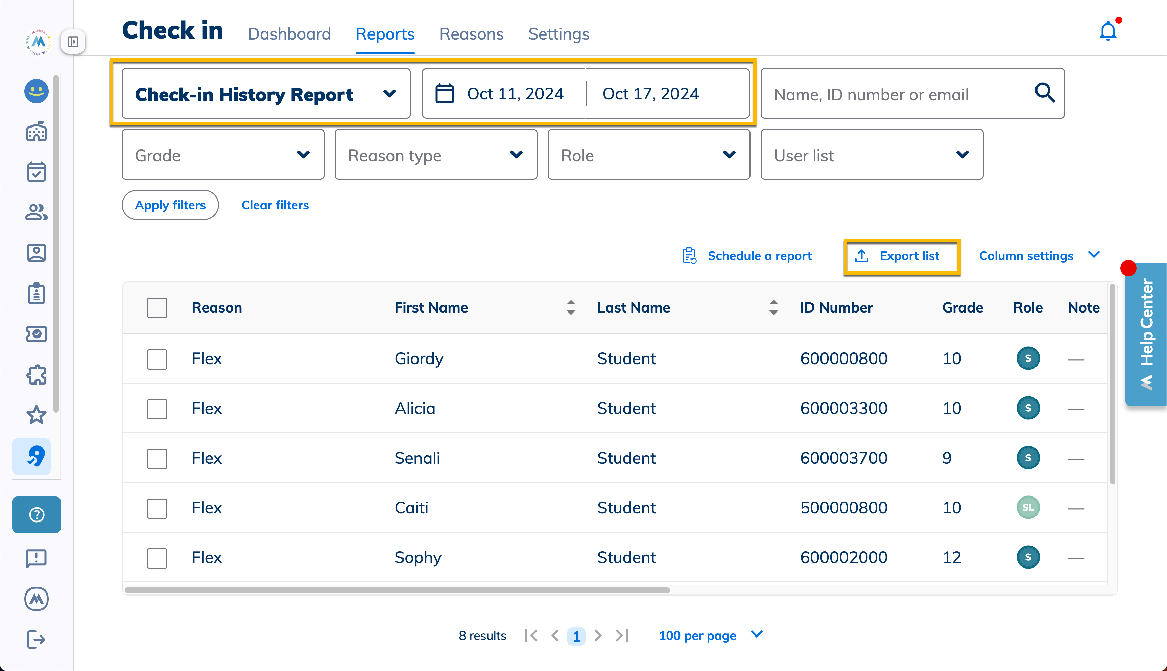Screen dimensions: 1167x671
Task: Click Clear filters link
Action: click(275, 205)
